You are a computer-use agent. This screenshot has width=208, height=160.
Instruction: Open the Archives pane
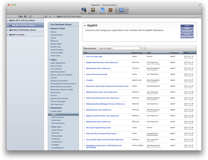pyautogui.click(x=110, y=11)
